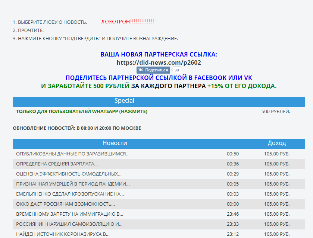Open news ОЦЕНЕНА ЭФФЕКТИВНОСТЬ САМОДЕЛЬНЫХ
Viewport: 313px width, 238px height.
(69, 174)
